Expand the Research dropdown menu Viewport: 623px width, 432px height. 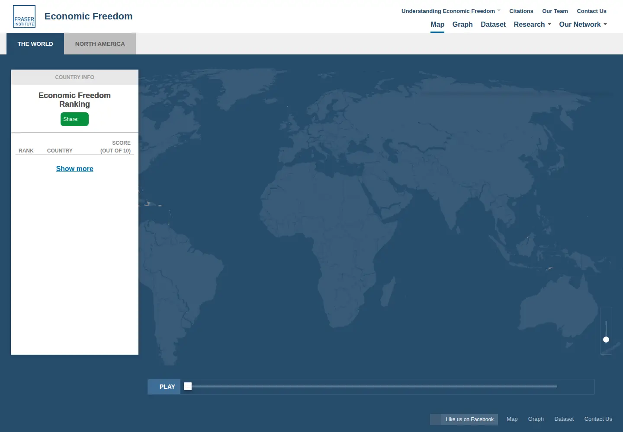[x=532, y=24]
